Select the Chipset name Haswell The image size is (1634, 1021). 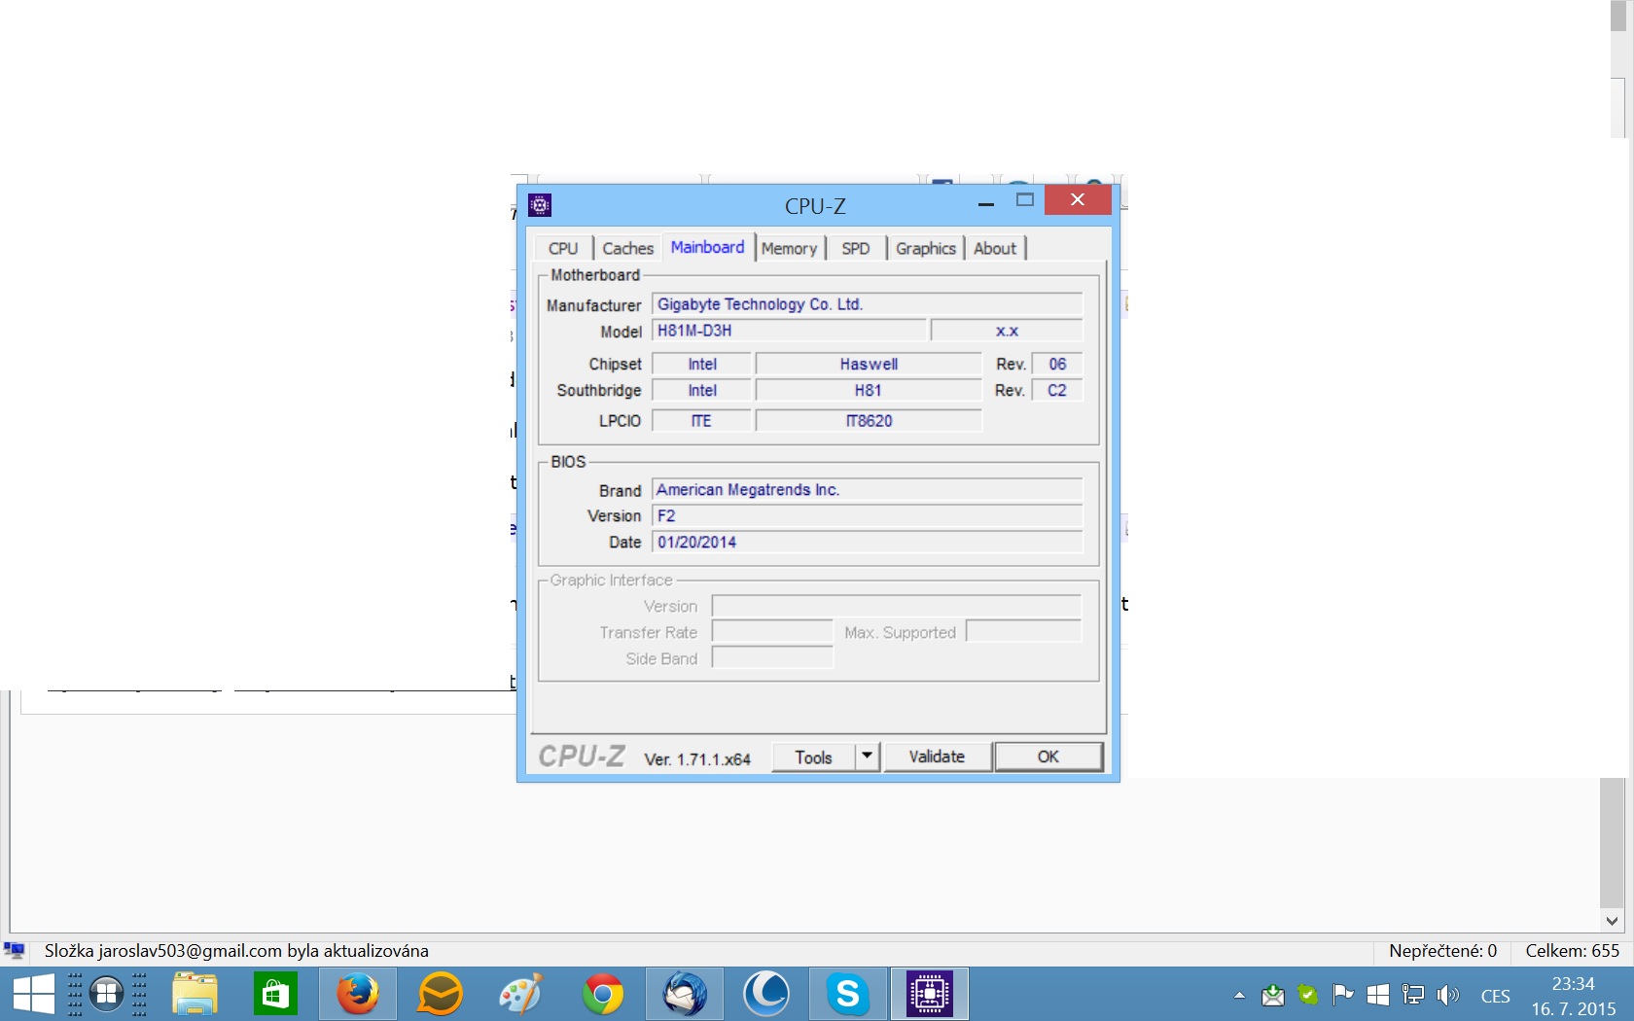tap(869, 364)
